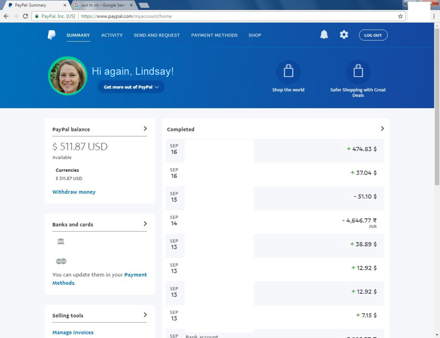Bookmark this page with the star icon
Image resolution: width=440 pixels, height=338 pixels.
pos(400,16)
